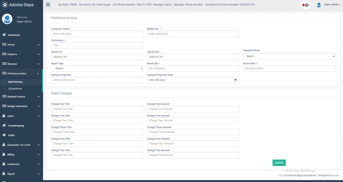
Task: Open the Payment Mode dropdown
Action: [x=289, y=57]
